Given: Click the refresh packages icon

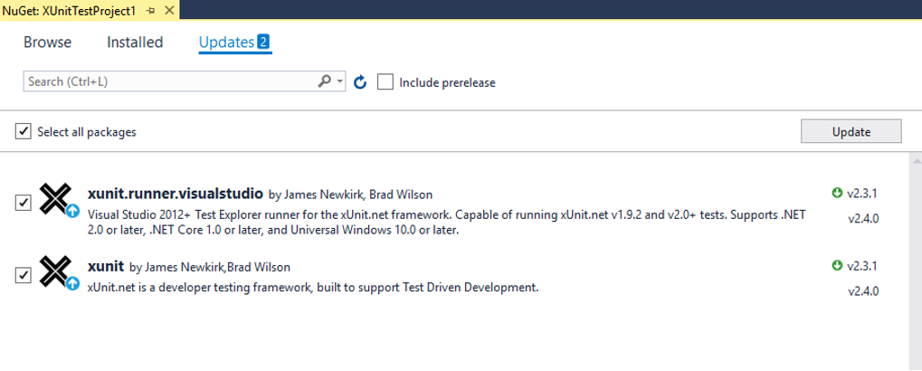Looking at the screenshot, I should 359,82.
